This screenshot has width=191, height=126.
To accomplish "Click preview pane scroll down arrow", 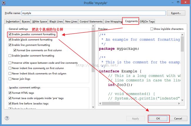I will pos(182,100).
